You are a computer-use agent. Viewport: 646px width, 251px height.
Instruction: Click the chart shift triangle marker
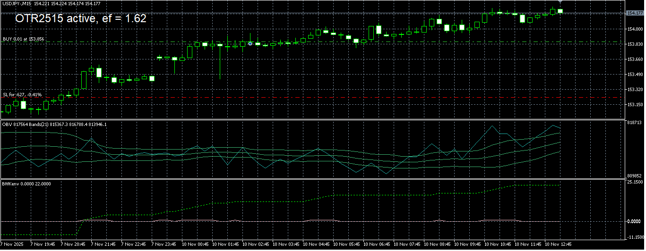560,2
